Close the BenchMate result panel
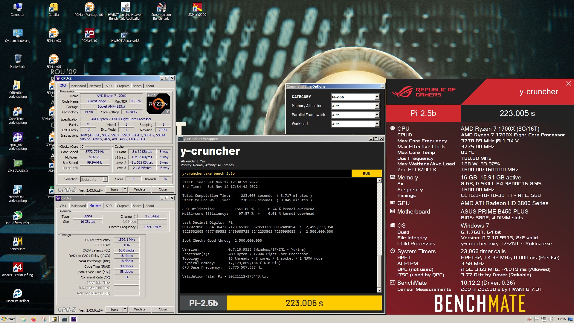The image size is (574, 323). click(568, 83)
